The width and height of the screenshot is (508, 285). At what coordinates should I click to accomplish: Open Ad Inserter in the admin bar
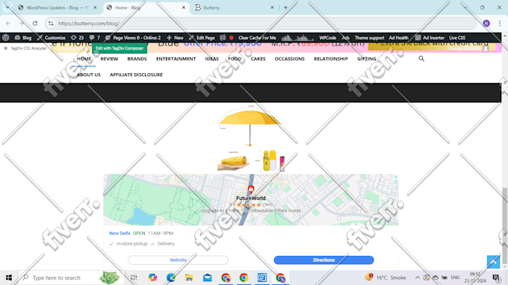pyautogui.click(x=430, y=37)
